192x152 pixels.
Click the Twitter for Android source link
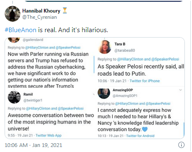[140, 136]
